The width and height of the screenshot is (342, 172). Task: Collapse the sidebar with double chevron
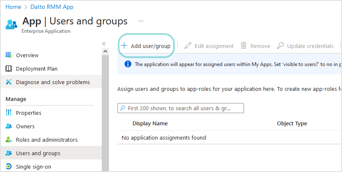(x=104, y=44)
